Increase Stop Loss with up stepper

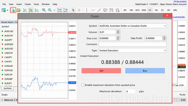click(x=118, y=37)
